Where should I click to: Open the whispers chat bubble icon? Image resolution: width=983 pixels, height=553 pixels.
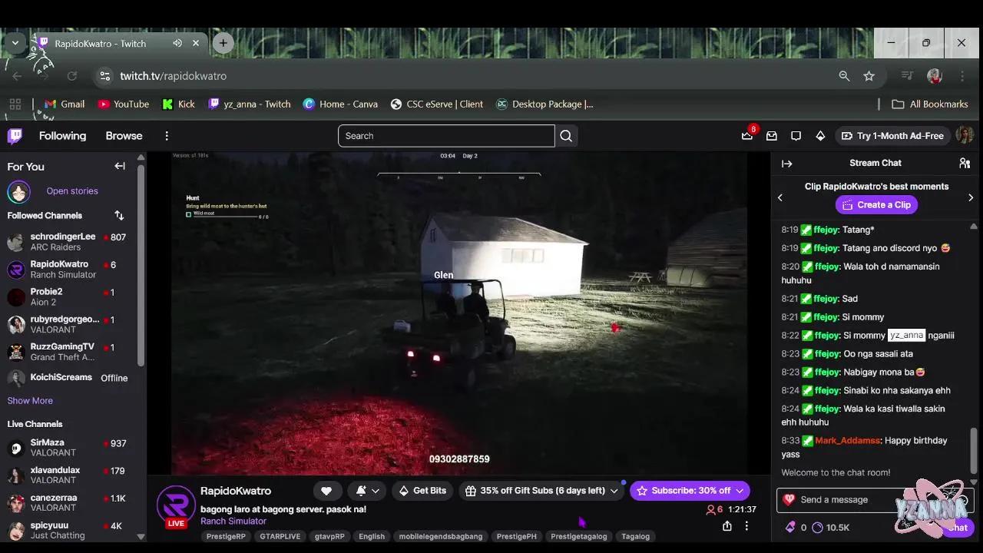[796, 136]
